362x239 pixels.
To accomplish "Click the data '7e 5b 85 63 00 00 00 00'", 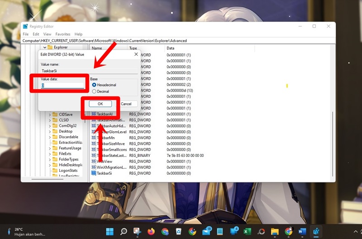I will pyautogui.click(x=185, y=156).
